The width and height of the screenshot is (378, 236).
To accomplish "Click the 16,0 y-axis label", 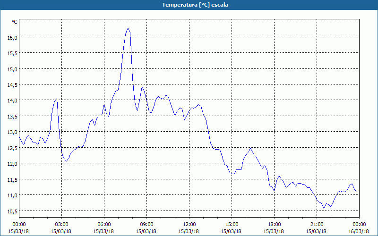I will tap(12, 38).
